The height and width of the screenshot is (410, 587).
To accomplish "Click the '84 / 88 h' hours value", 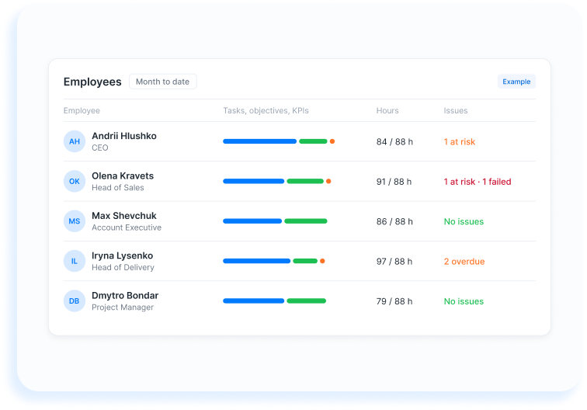I will pyautogui.click(x=394, y=142).
